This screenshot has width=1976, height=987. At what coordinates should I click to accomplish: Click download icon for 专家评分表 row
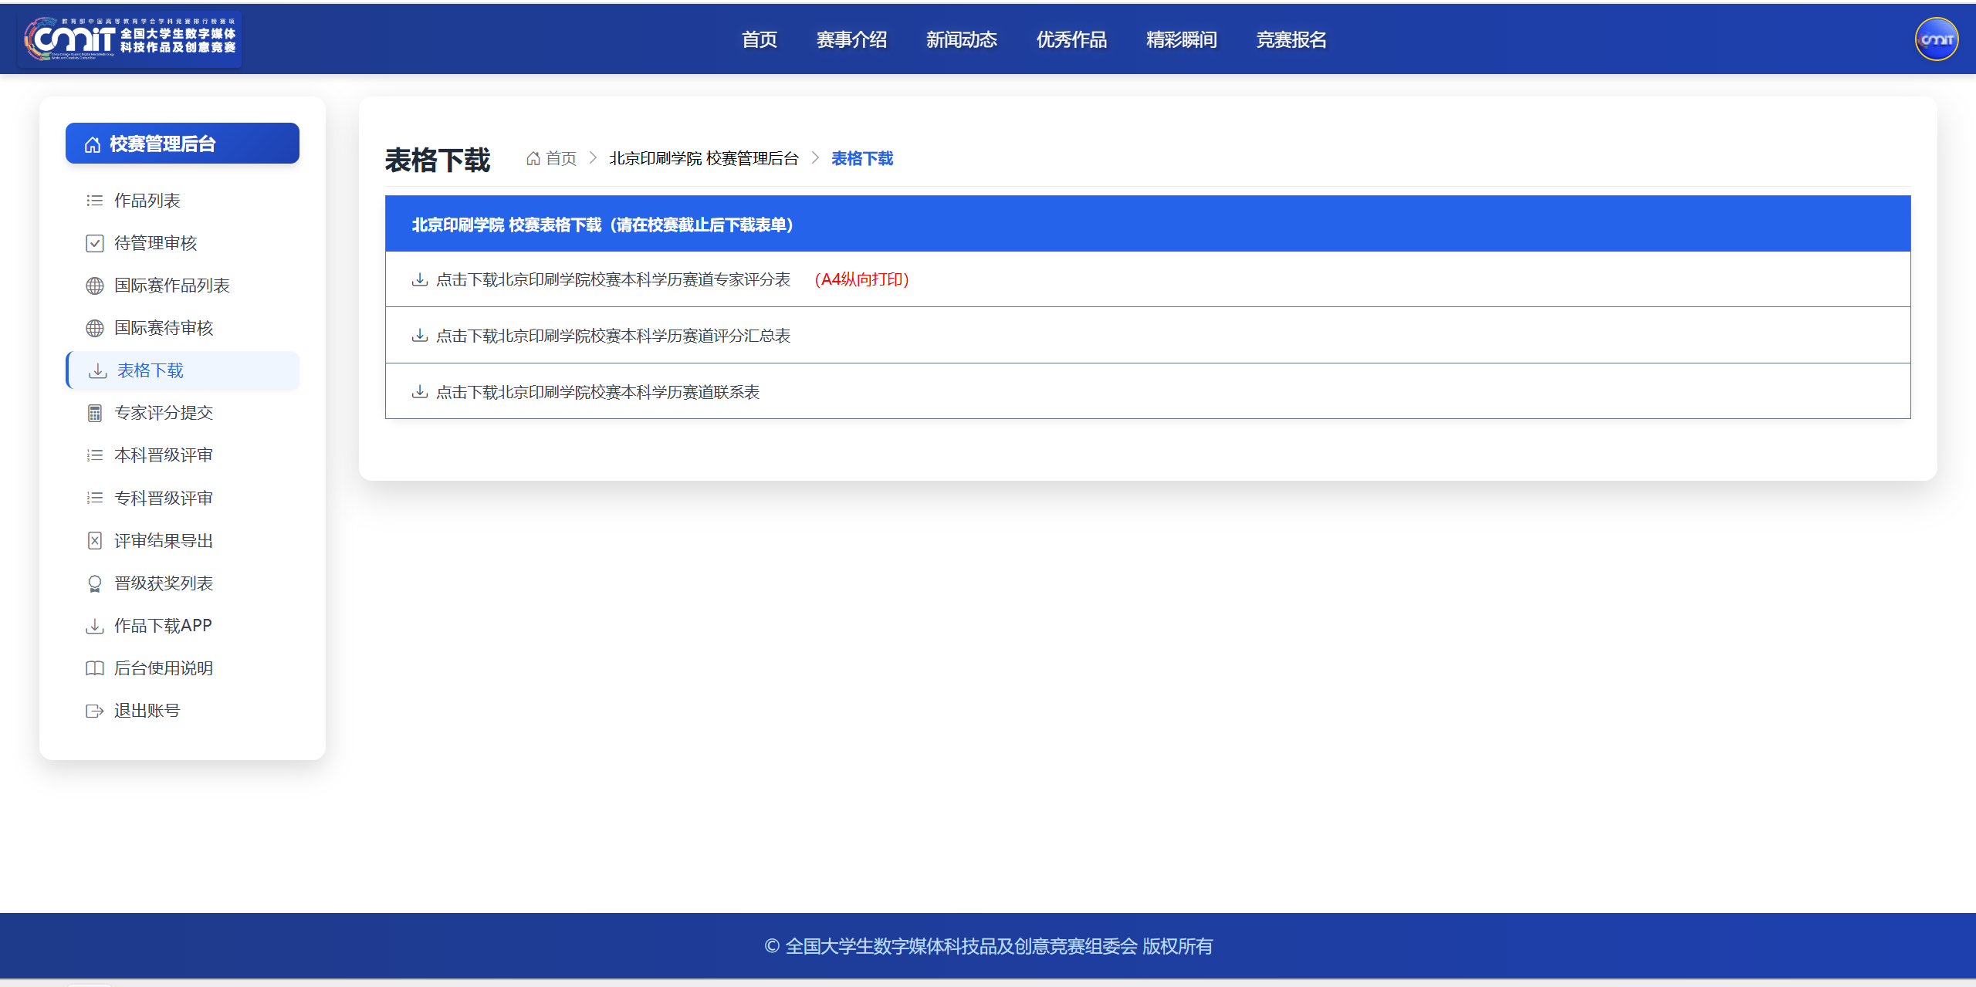click(420, 279)
